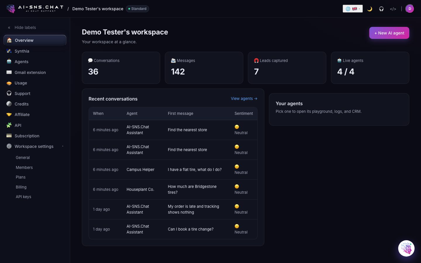Click the Standard plan badge
Image resolution: width=421 pixels, height=263 pixels.
[137, 9]
